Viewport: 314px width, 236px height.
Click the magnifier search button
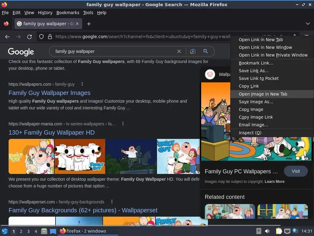(x=205, y=51)
